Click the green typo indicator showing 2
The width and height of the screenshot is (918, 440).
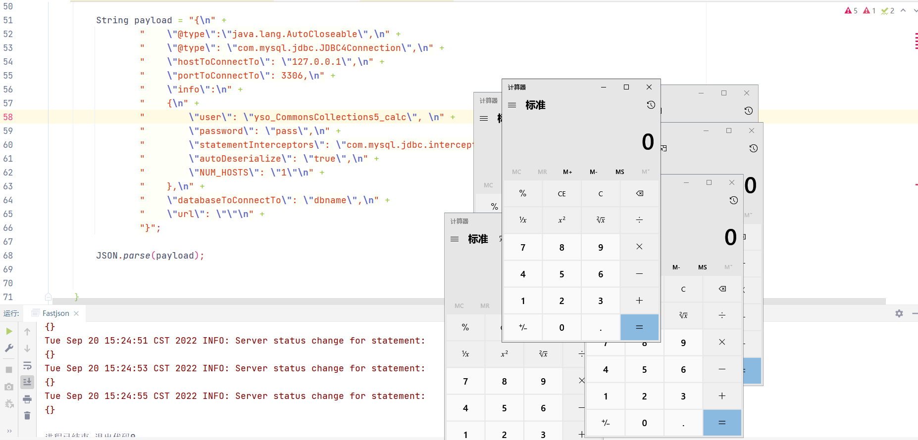(x=887, y=10)
